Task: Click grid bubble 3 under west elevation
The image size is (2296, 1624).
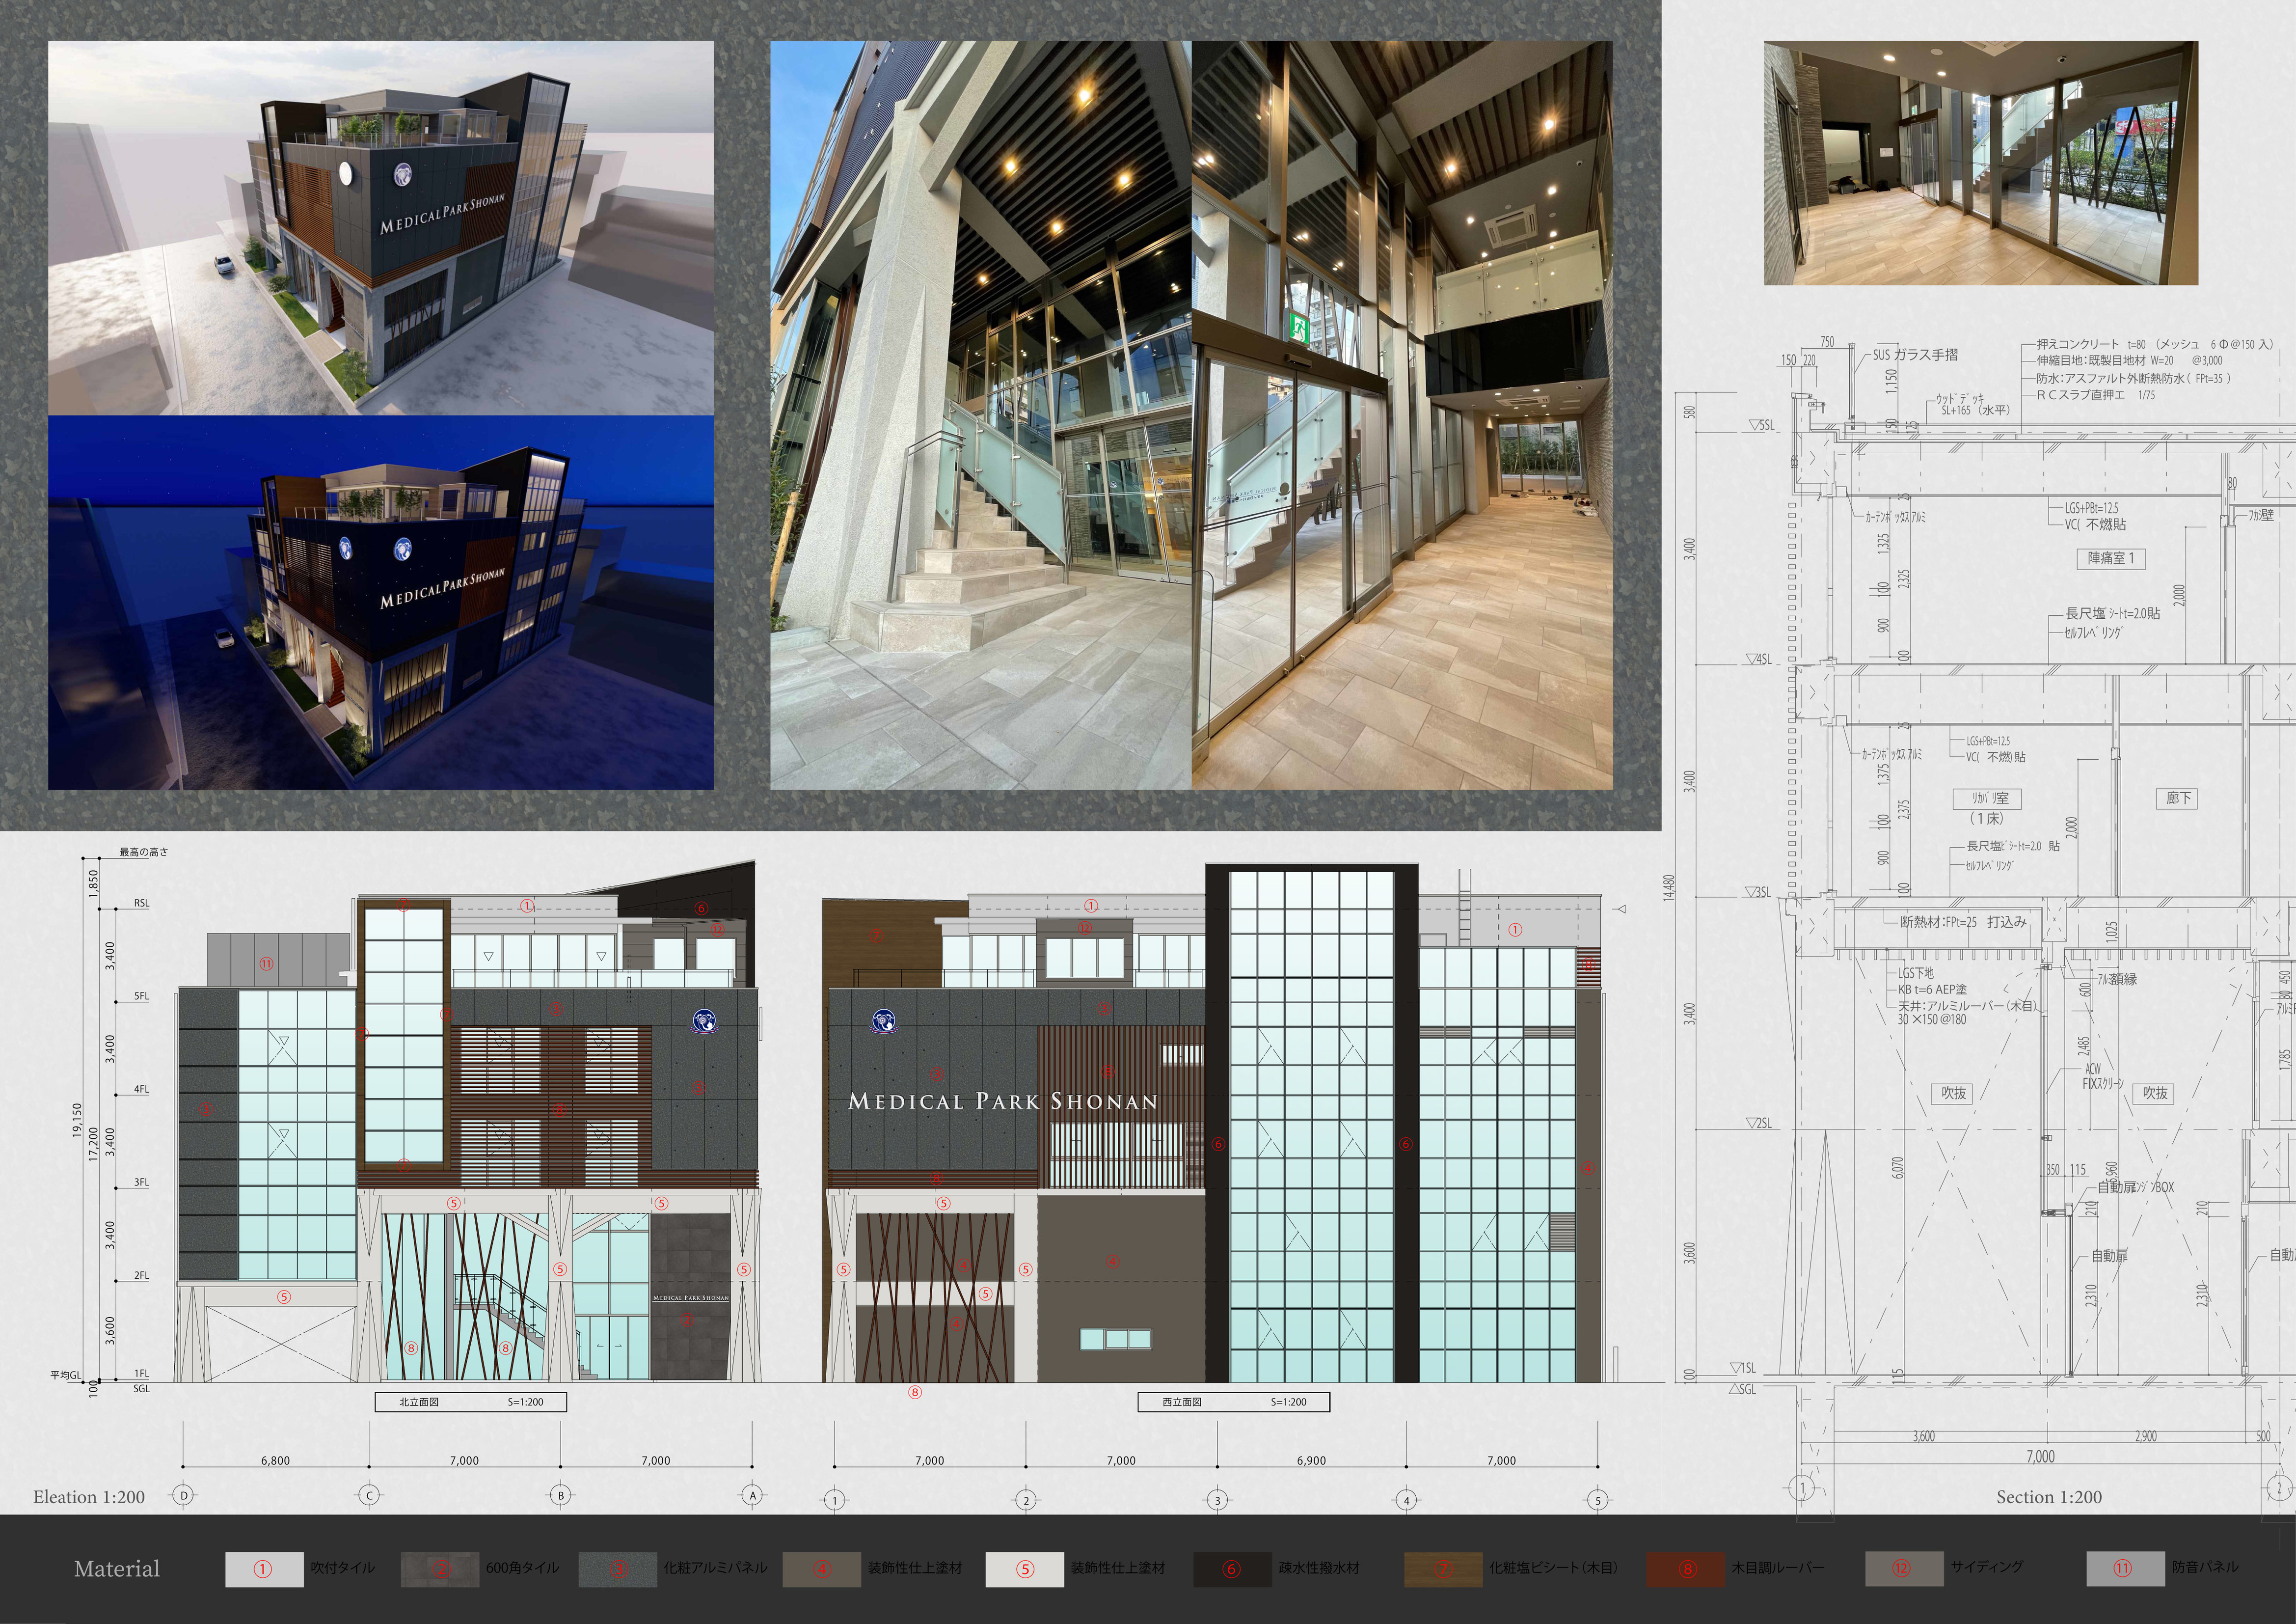Action: click(x=1217, y=1501)
